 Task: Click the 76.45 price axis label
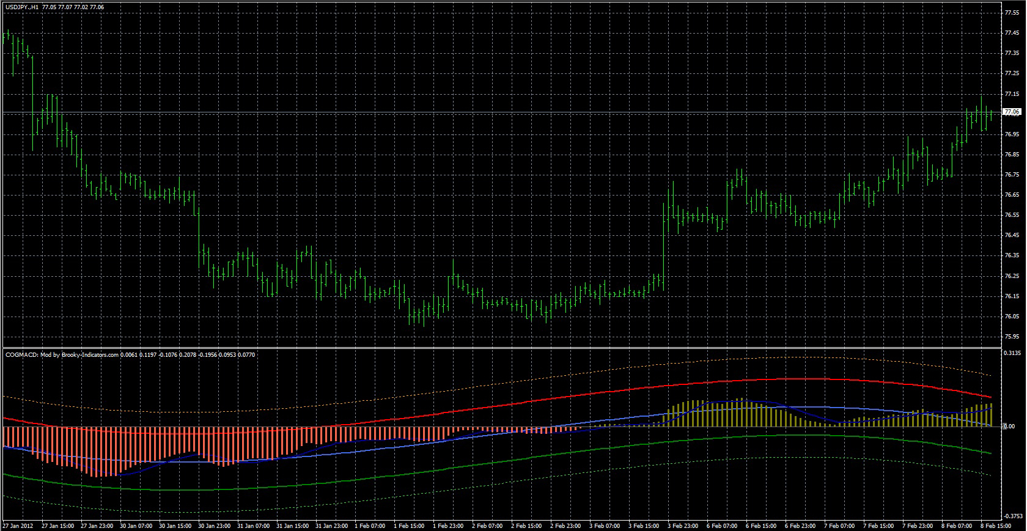click(x=1012, y=235)
